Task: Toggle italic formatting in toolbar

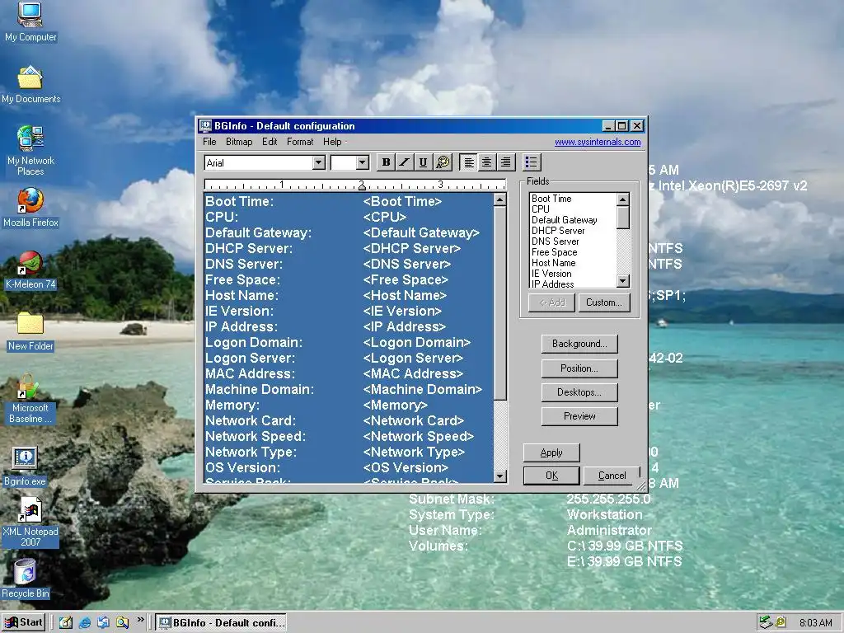Action: point(404,162)
